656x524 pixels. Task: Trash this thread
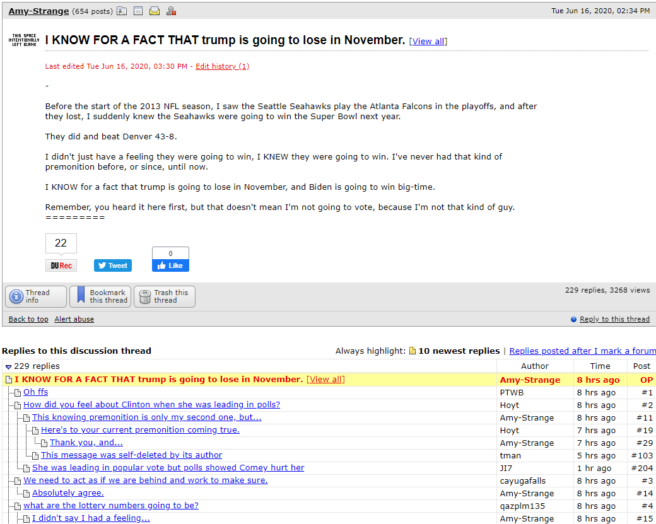165,296
